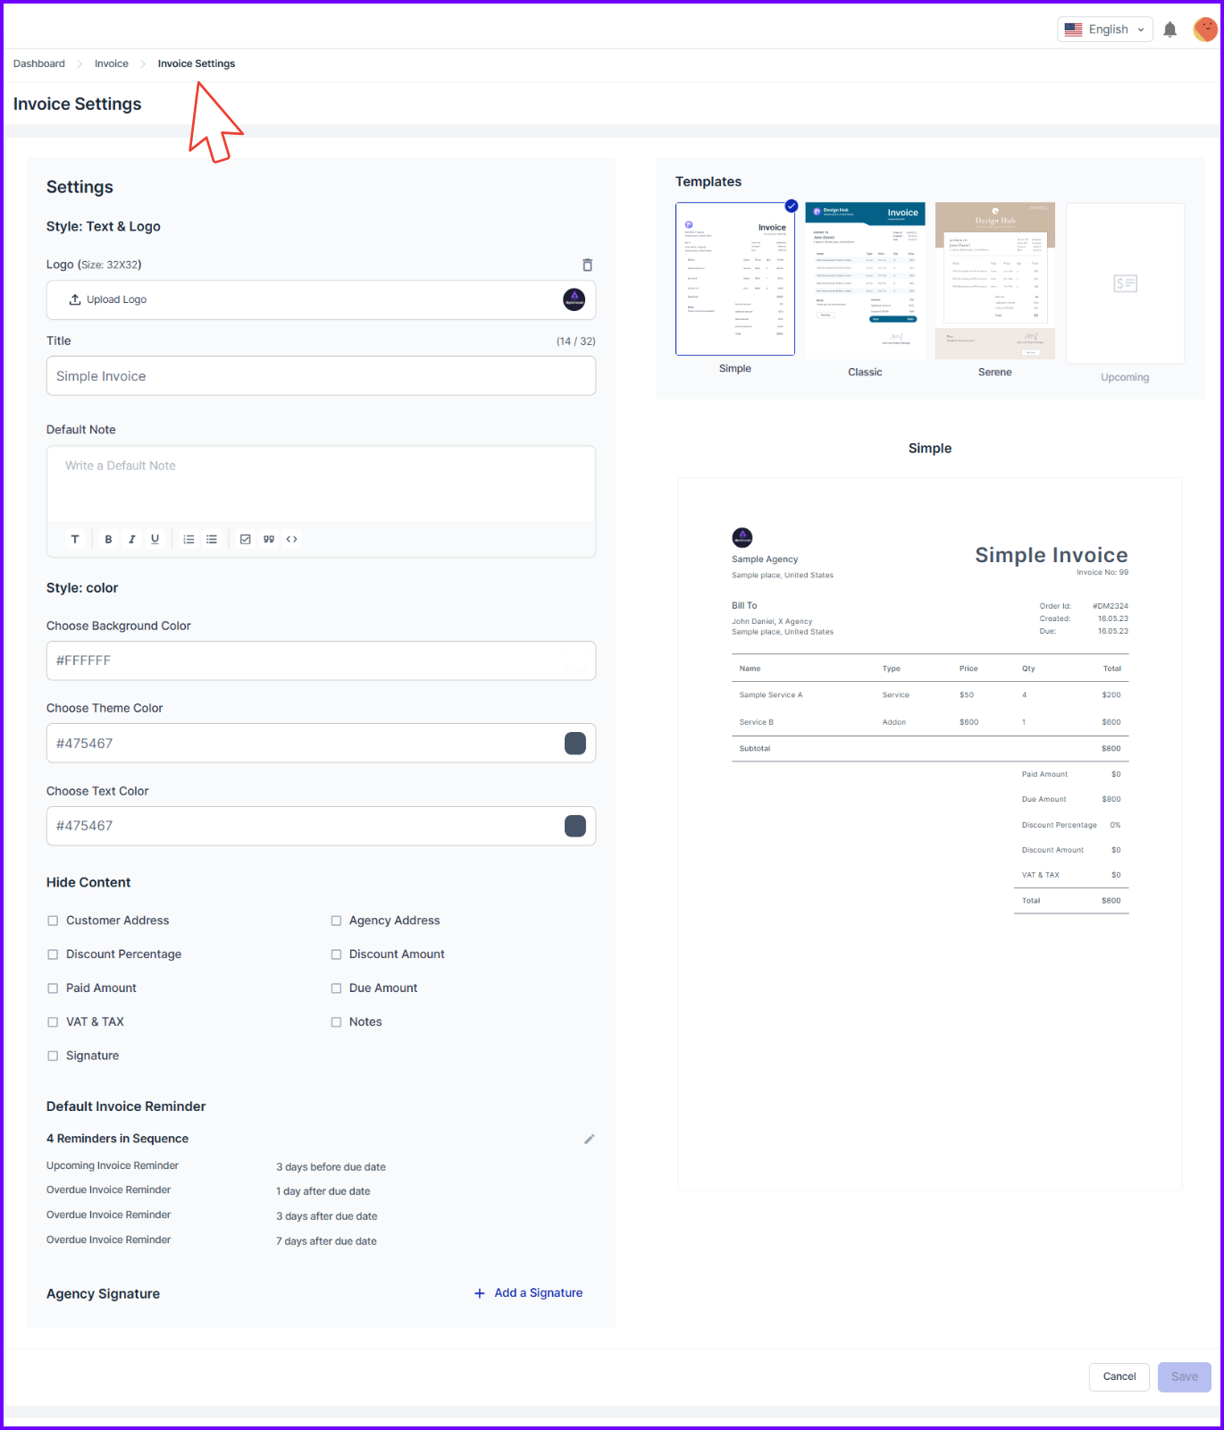Check the Notes hide option
1224x1430 pixels.
coord(336,1022)
